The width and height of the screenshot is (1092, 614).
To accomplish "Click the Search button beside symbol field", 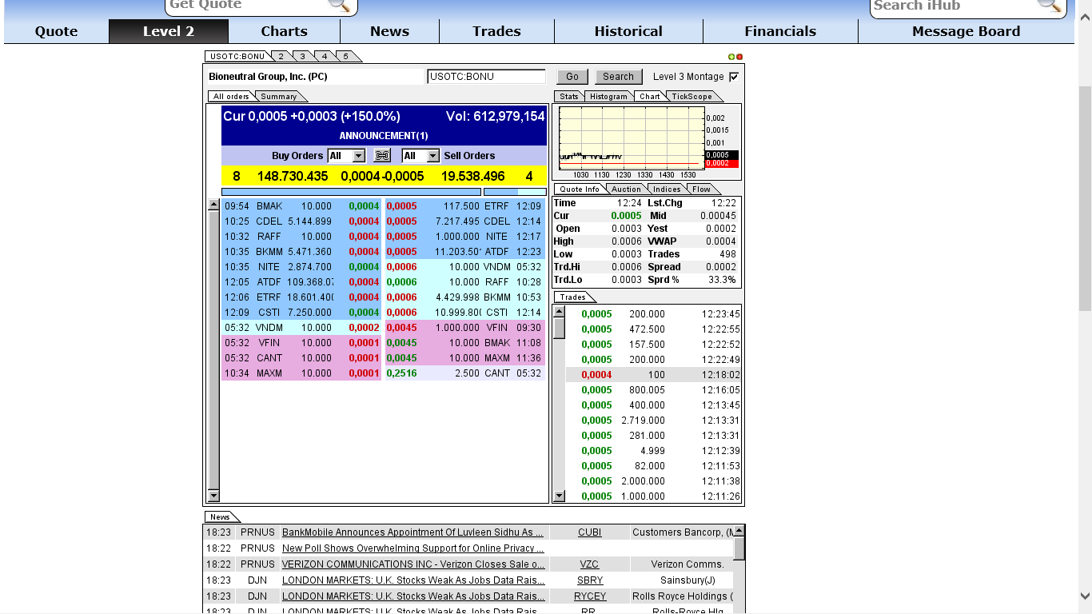I will [618, 77].
